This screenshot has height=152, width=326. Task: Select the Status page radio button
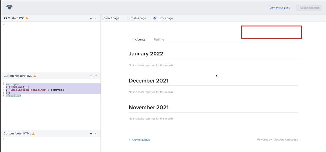[x=128, y=18]
